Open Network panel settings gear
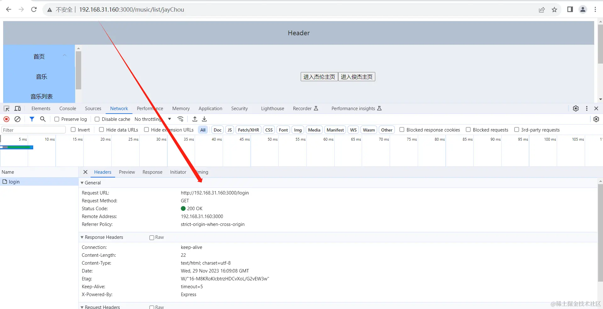The width and height of the screenshot is (603, 309). [596, 119]
